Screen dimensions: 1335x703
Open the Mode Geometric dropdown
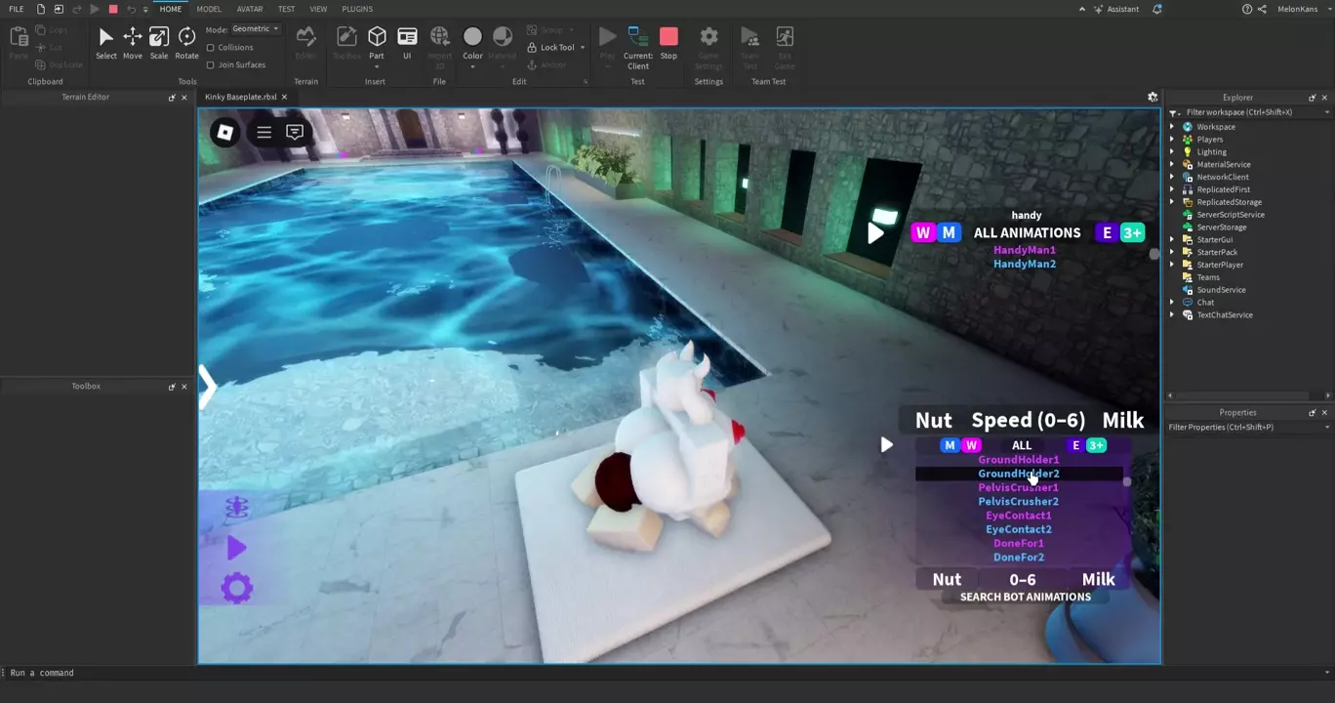pos(256,29)
